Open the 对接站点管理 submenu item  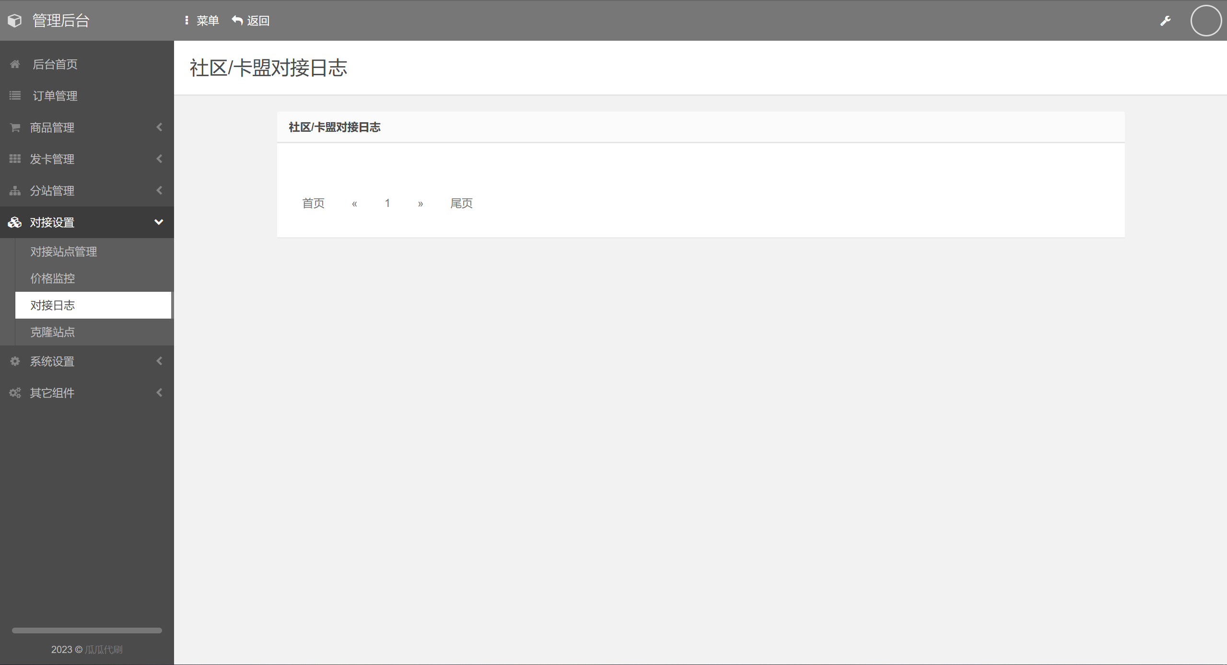(64, 252)
